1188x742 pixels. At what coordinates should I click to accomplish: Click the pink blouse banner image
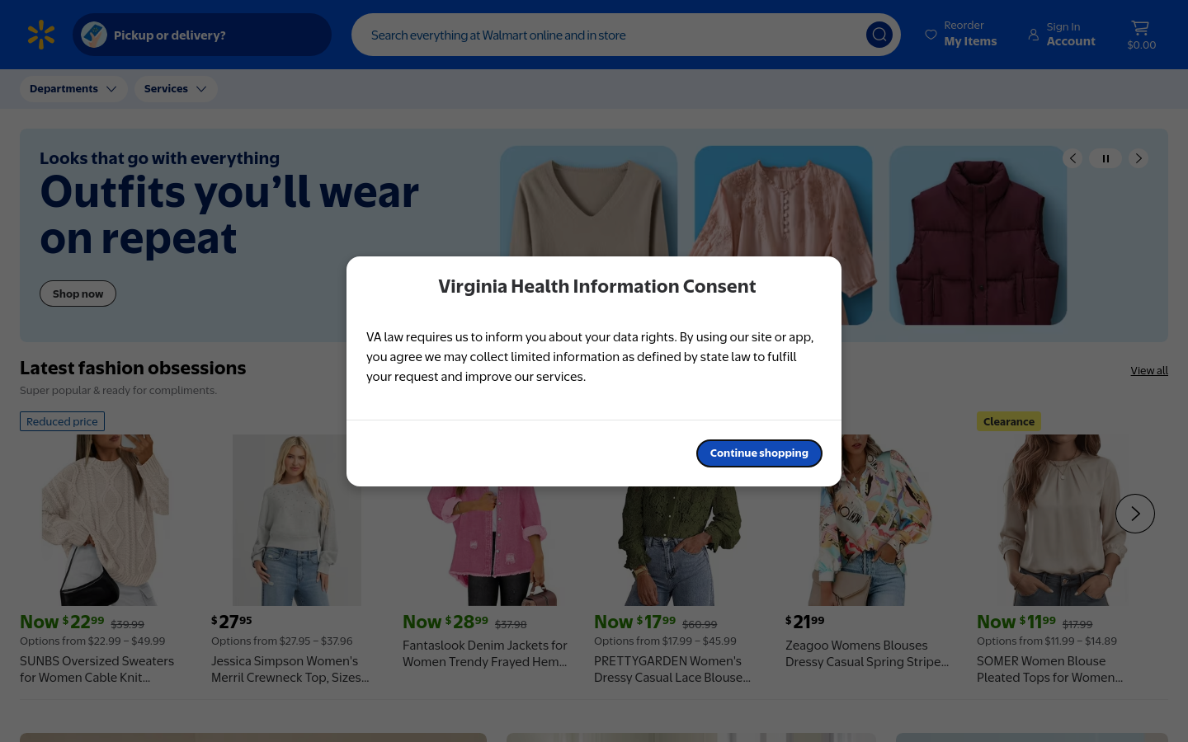[783, 201]
